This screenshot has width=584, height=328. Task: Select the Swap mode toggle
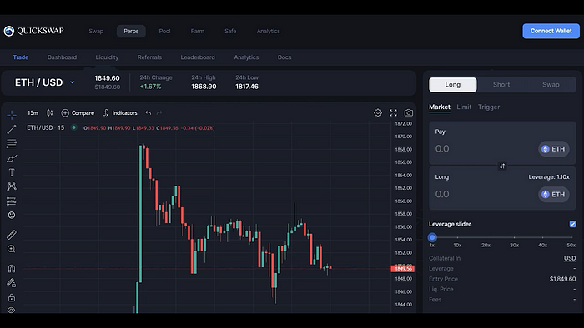[551, 85]
